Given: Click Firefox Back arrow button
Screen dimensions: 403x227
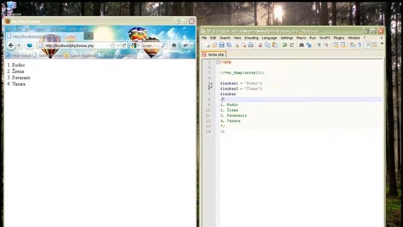Looking at the screenshot, I should coord(11,45).
